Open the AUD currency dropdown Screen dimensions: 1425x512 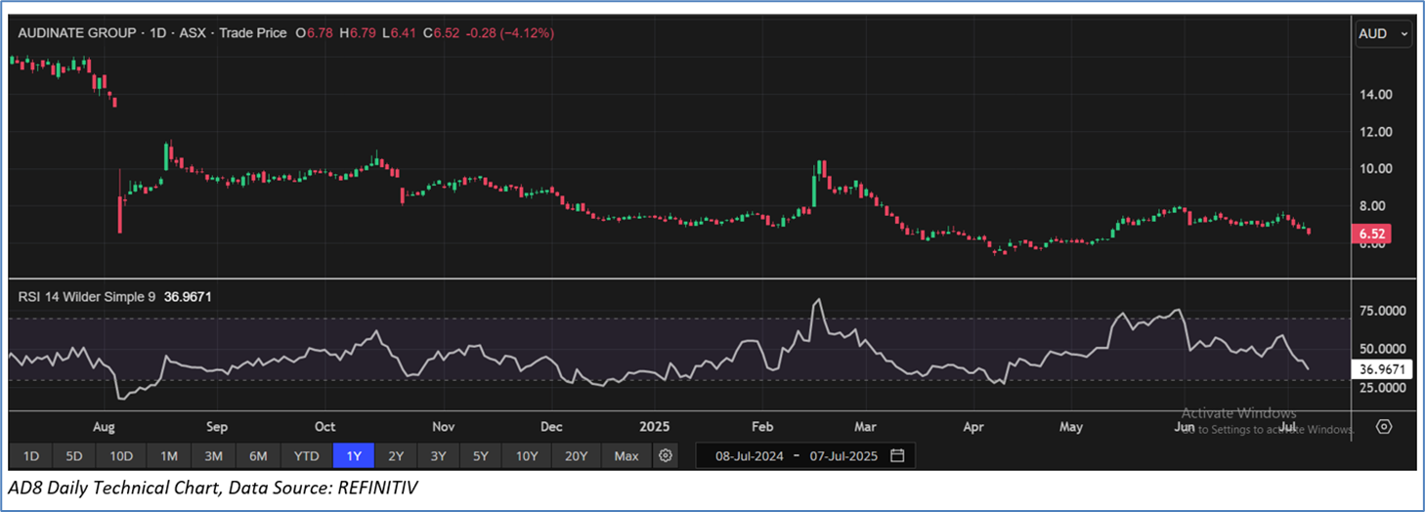pyautogui.click(x=1384, y=33)
